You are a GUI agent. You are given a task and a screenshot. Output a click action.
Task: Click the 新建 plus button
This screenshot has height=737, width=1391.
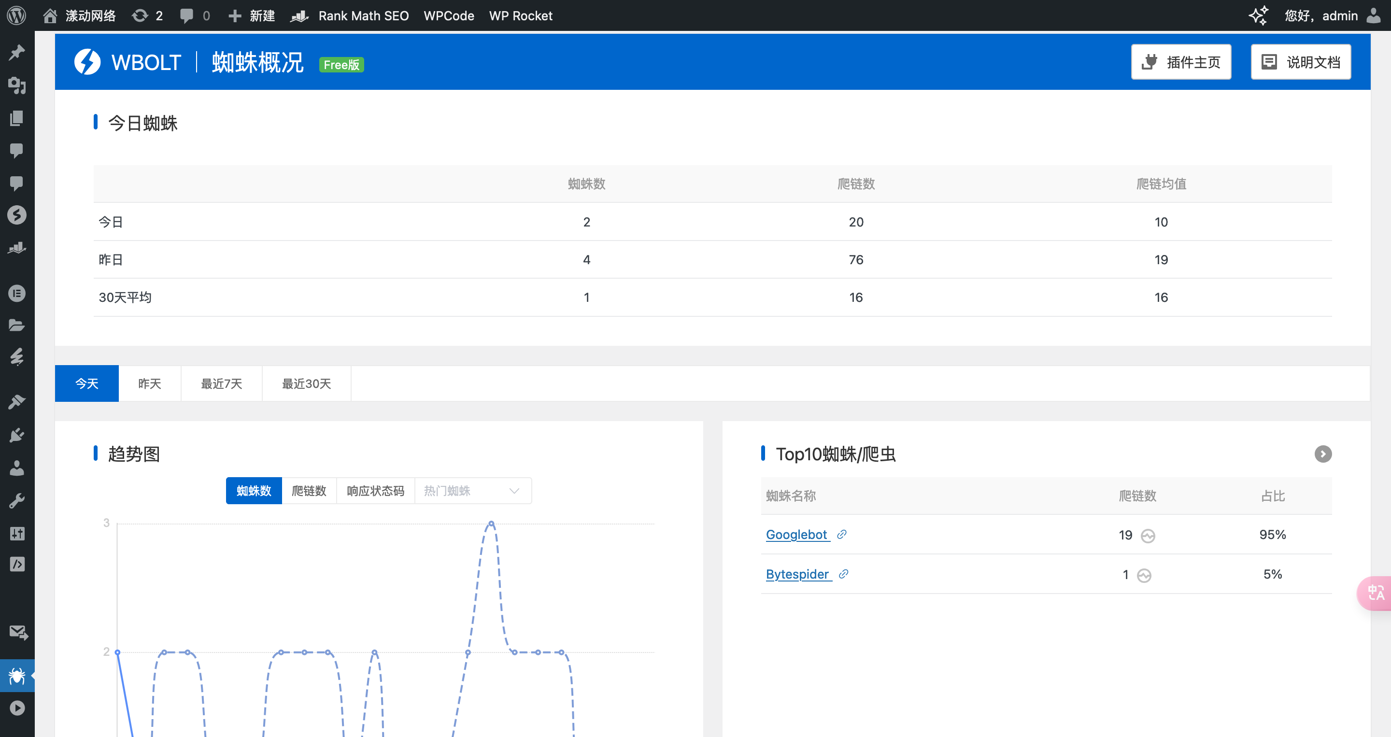pyautogui.click(x=251, y=15)
